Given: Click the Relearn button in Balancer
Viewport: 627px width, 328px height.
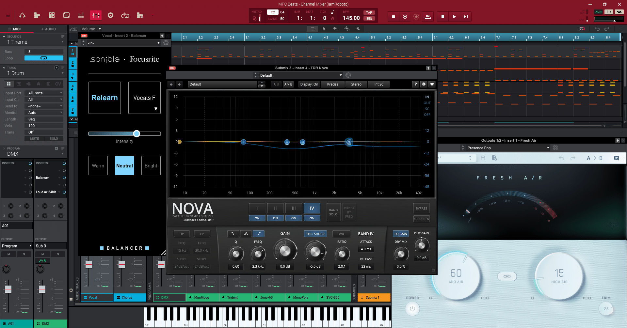Looking at the screenshot, I should click(x=104, y=98).
